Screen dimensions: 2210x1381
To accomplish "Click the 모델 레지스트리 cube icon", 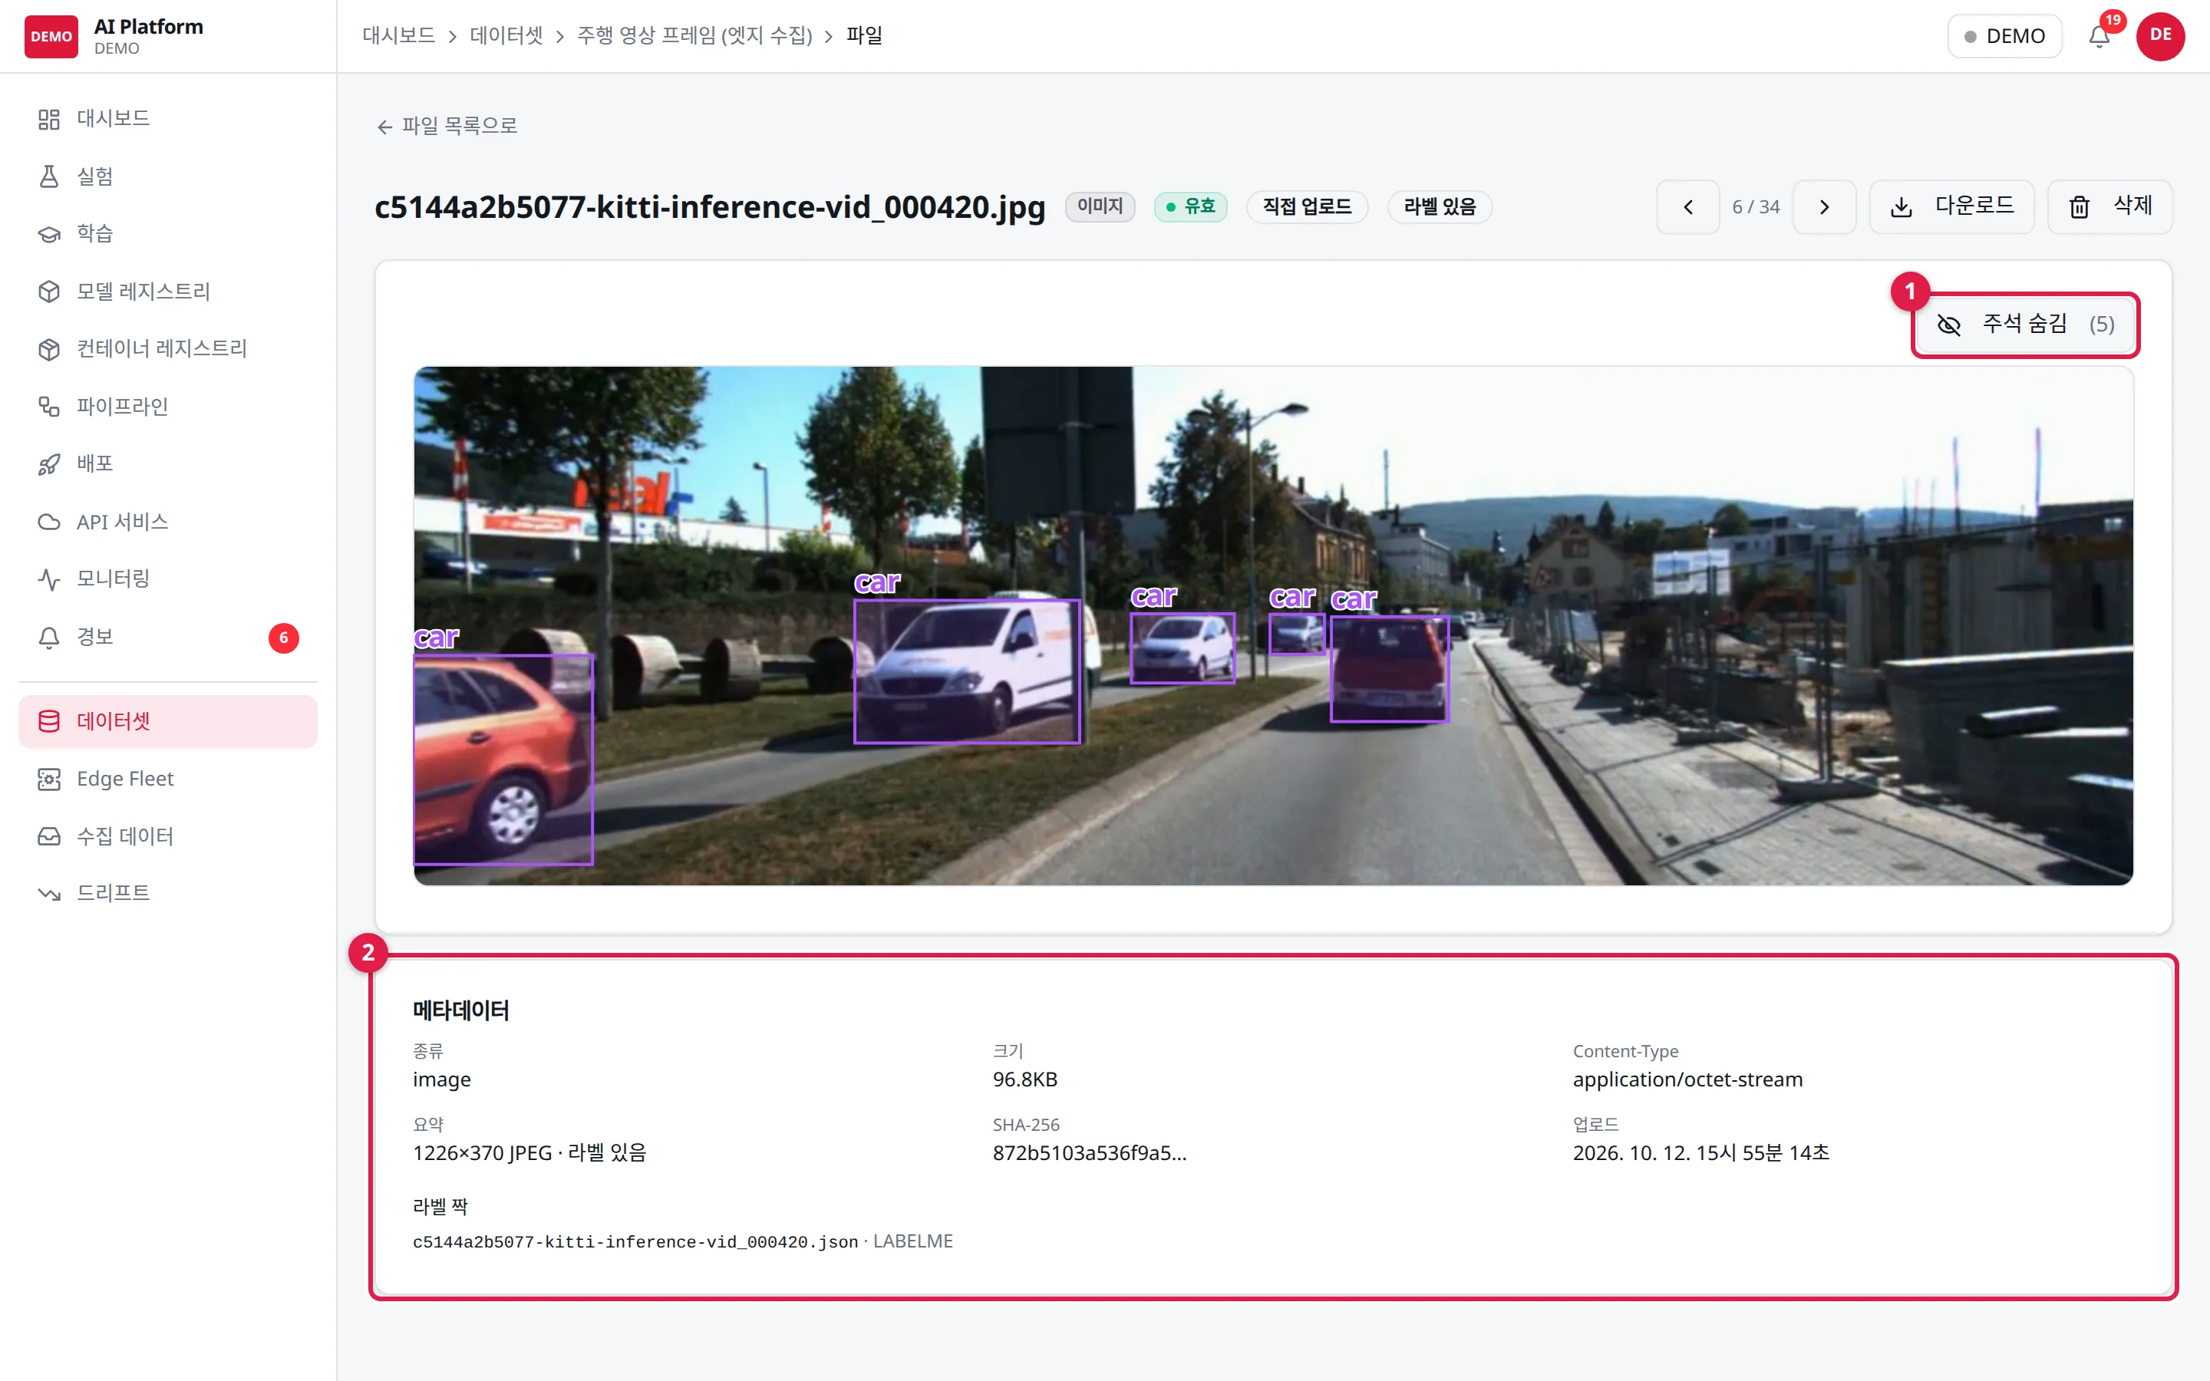I will click(49, 292).
